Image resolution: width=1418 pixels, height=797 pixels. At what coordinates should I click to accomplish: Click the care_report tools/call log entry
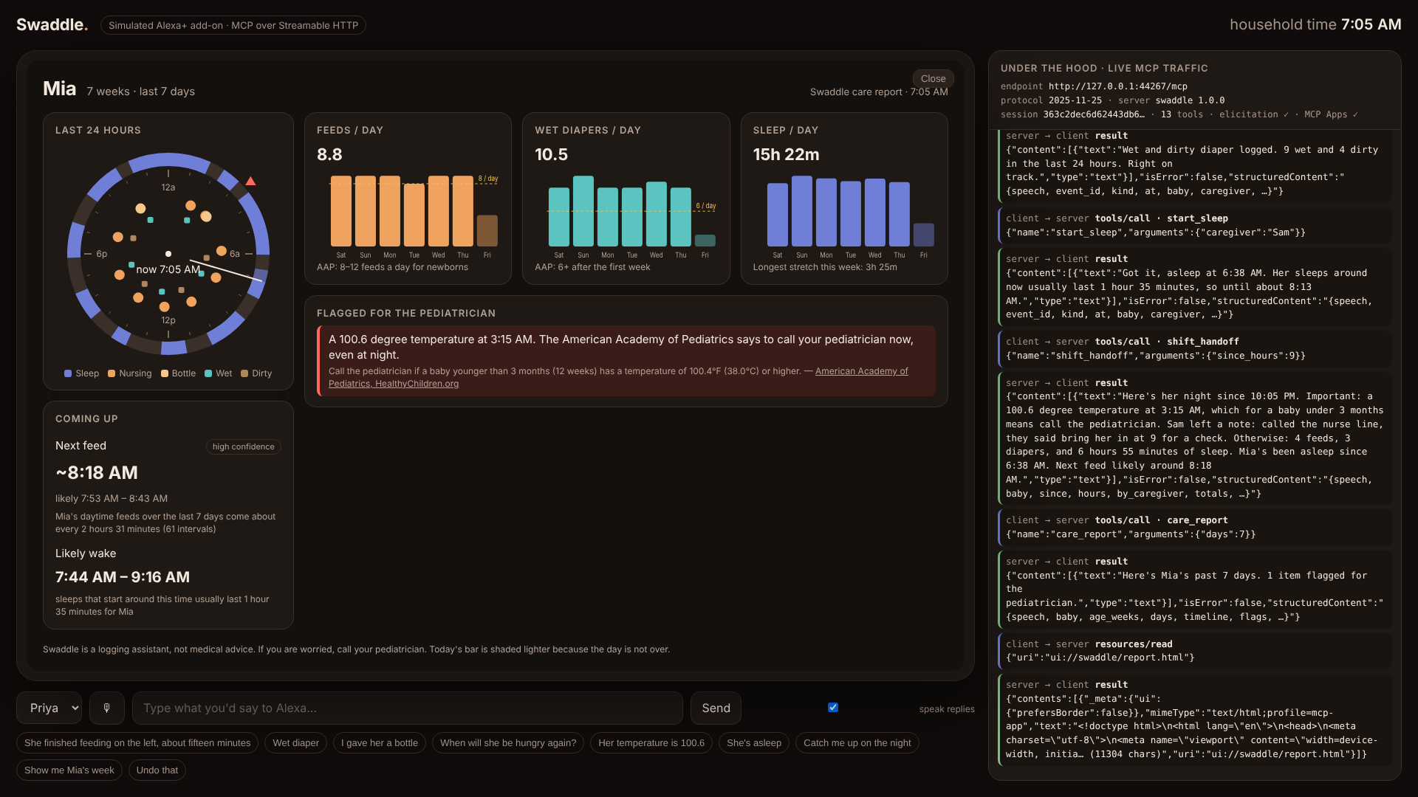pyautogui.click(x=1194, y=527)
